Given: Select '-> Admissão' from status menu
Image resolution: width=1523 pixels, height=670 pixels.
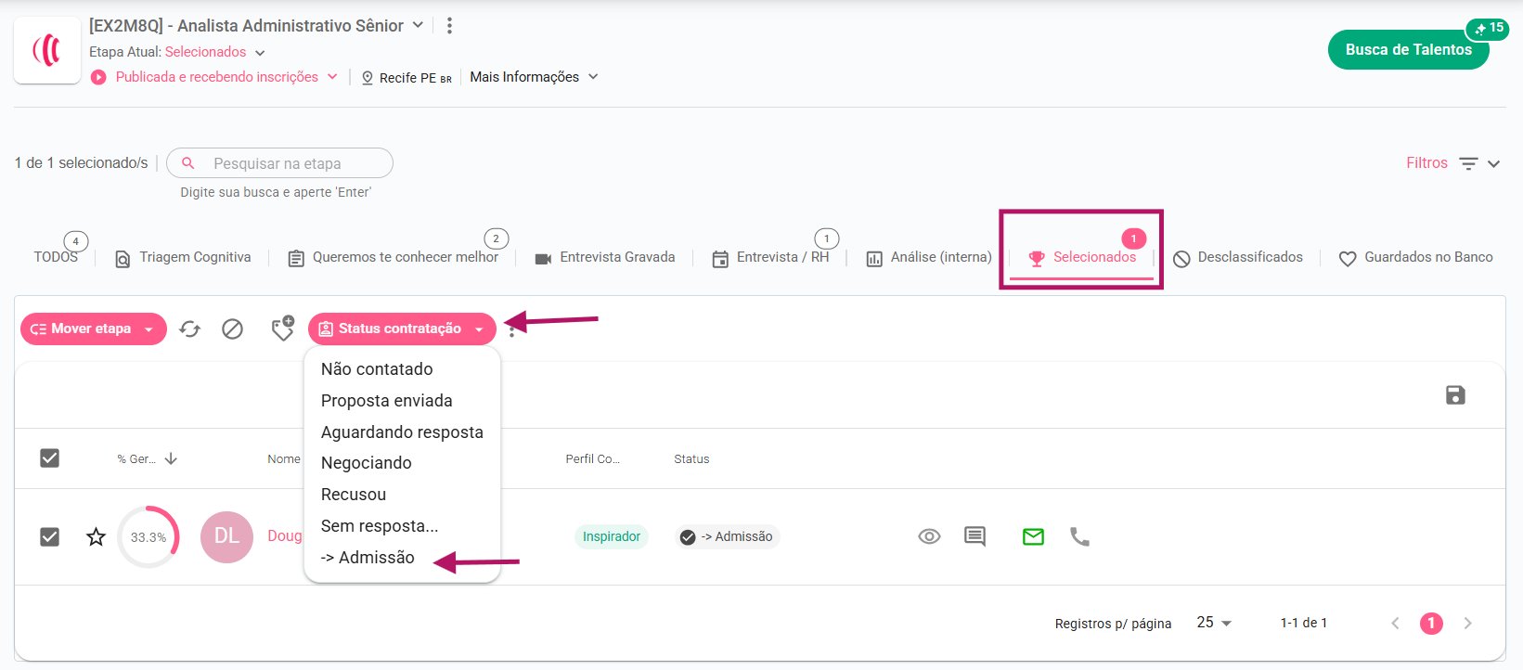Looking at the screenshot, I should [368, 558].
